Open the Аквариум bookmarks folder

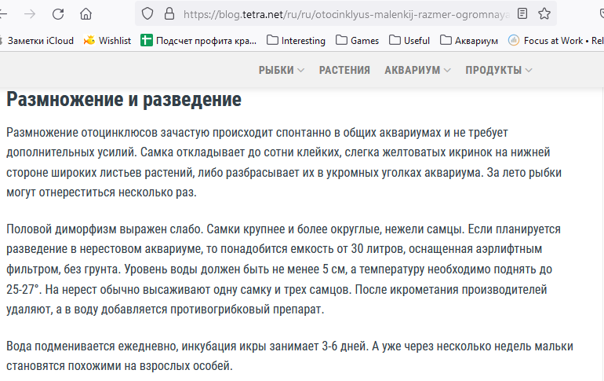pos(469,41)
